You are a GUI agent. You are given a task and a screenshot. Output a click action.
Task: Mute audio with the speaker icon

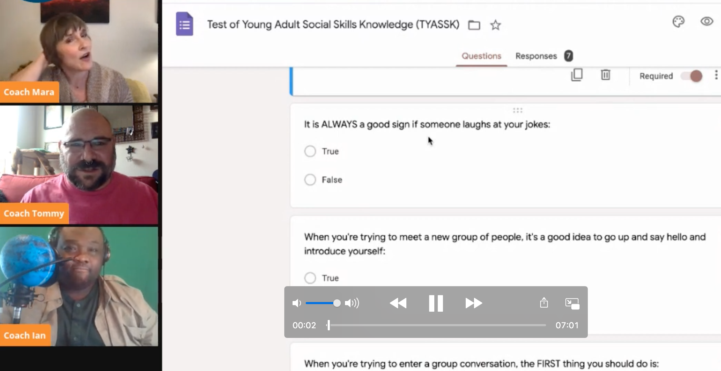[297, 303]
